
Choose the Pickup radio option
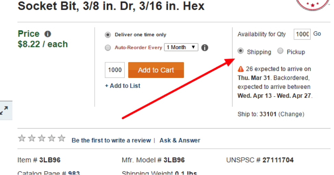(280, 51)
